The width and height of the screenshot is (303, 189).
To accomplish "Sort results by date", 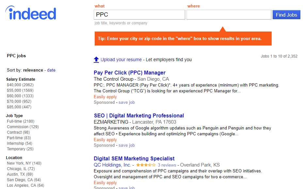I will pos(51,70).
